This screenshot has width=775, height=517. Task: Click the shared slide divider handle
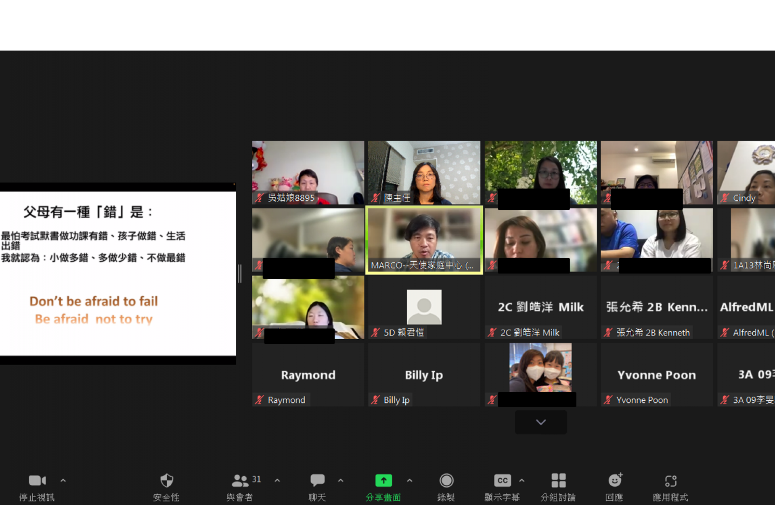point(240,274)
